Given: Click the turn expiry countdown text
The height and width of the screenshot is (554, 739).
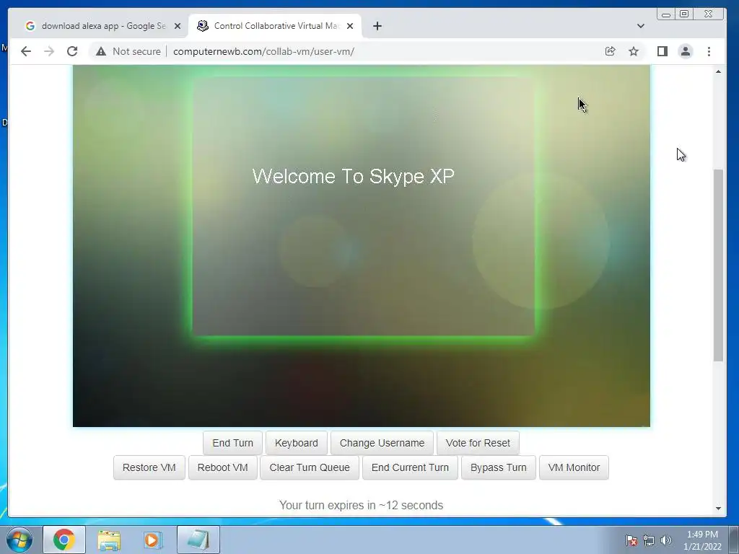Looking at the screenshot, I should (361, 505).
